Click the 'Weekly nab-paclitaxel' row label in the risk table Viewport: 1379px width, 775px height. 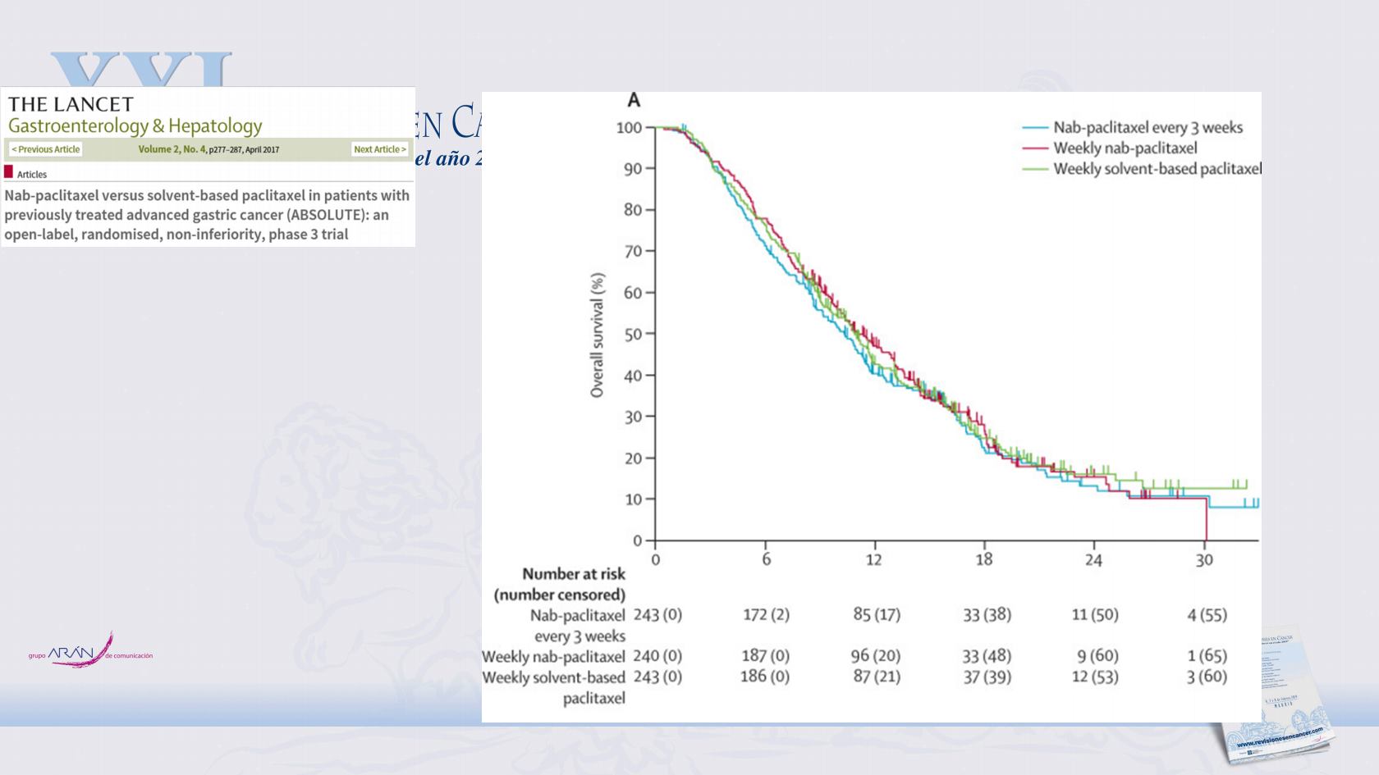coord(553,657)
